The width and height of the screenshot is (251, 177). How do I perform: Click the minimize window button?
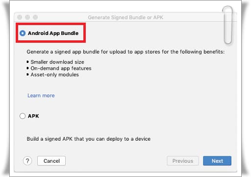click(x=27, y=17)
